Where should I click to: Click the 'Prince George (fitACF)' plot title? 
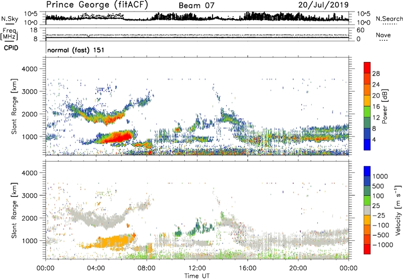[97, 5]
